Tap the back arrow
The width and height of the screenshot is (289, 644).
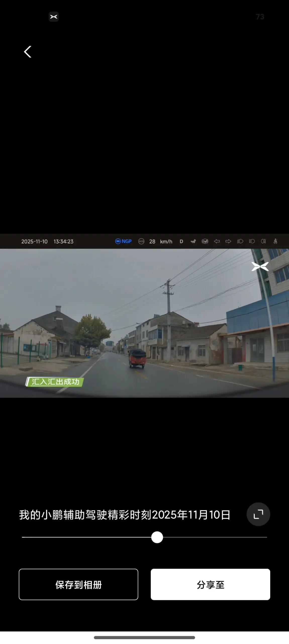tap(28, 52)
